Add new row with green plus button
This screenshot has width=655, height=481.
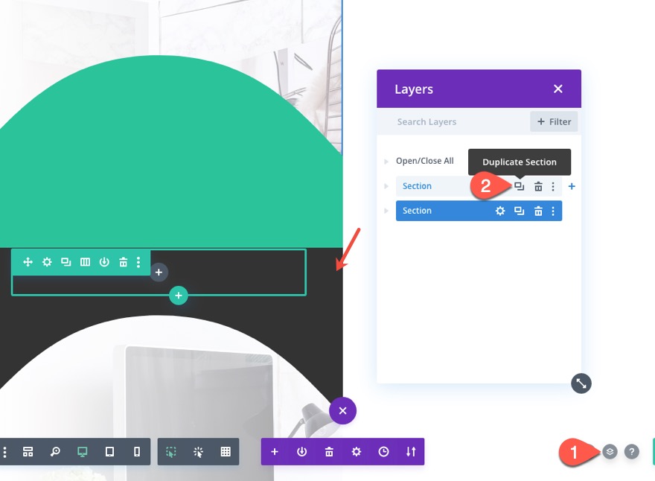(x=179, y=296)
